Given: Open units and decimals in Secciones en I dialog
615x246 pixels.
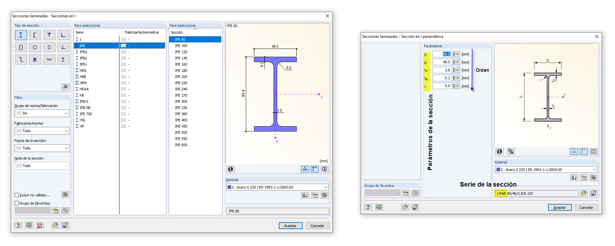Looking at the screenshot, I should [x=29, y=225].
